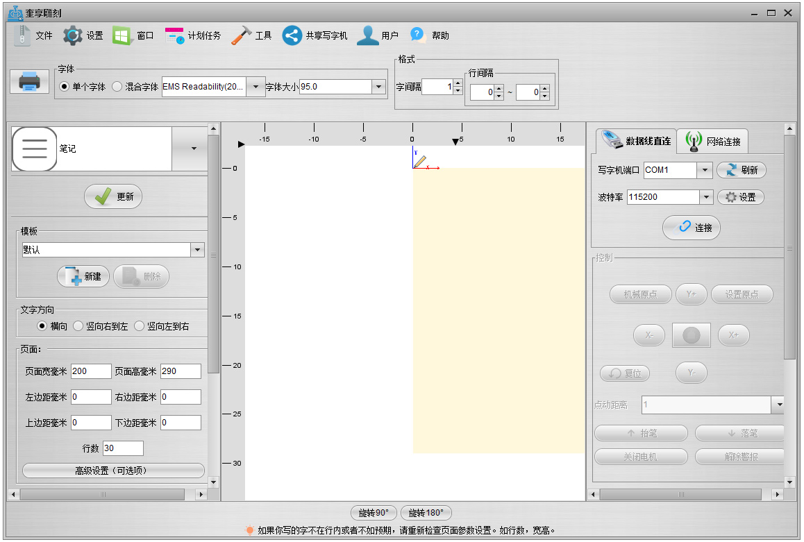Expand the 模板 默认 dropdown
The height and width of the screenshot is (542, 804).
pos(197,250)
